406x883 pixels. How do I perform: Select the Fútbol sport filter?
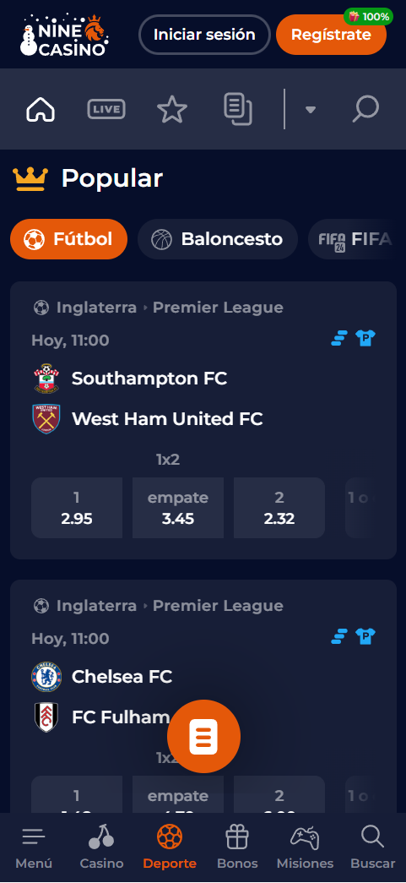pos(68,239)
